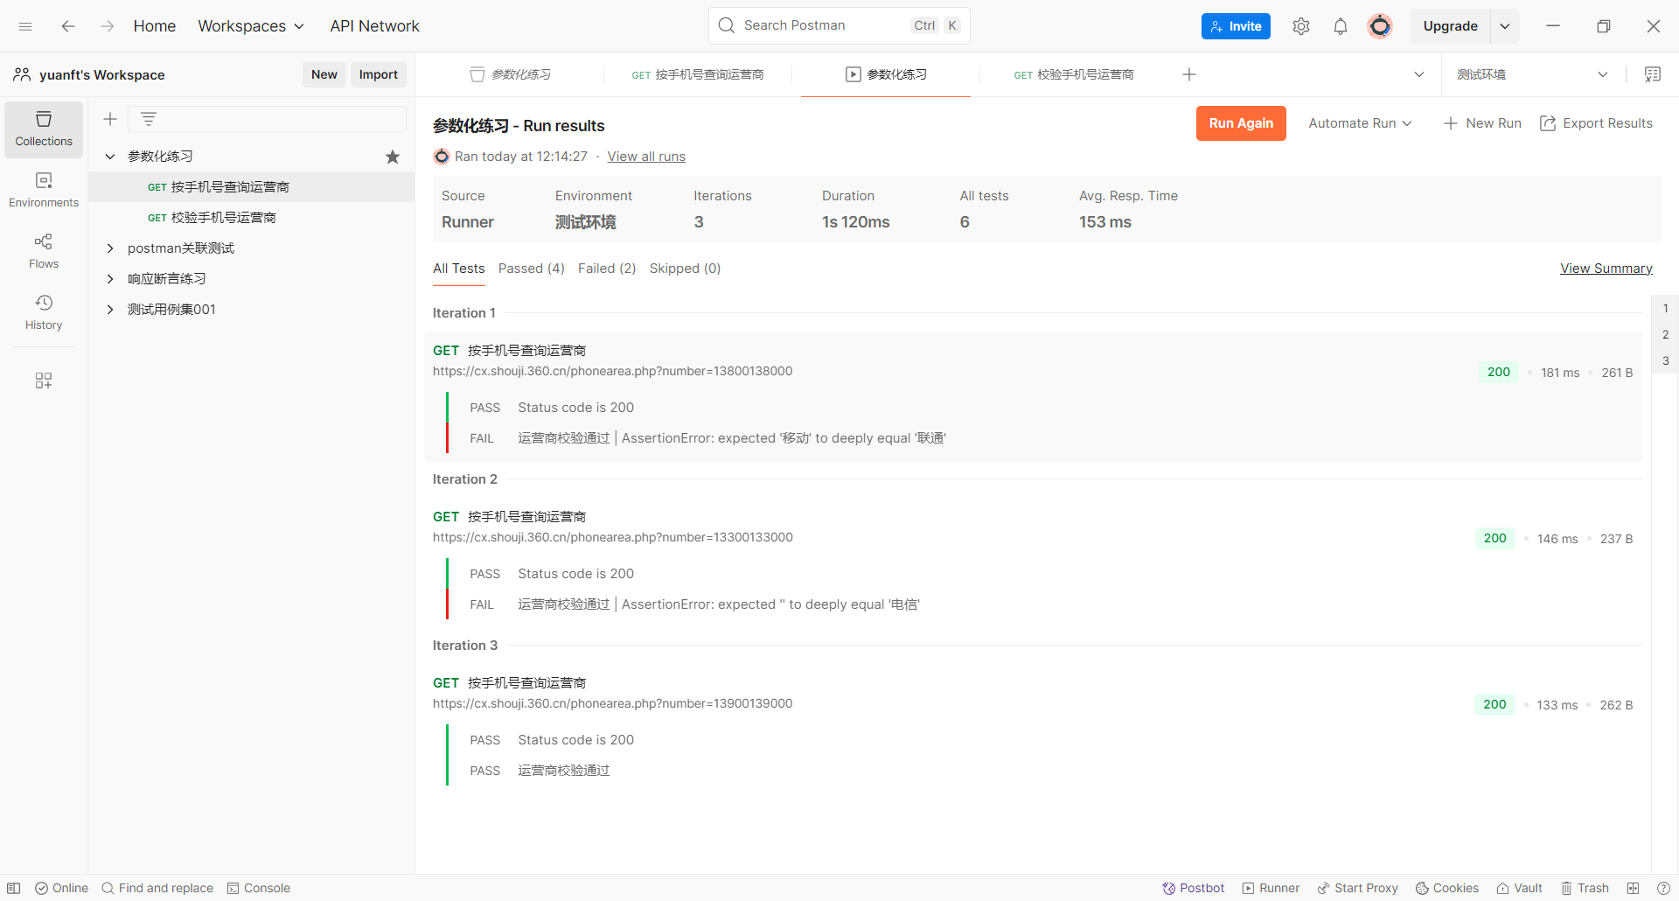The image size is (1679, 901).
Task: Open the View all runs link
Action: (x=646, y=157)
